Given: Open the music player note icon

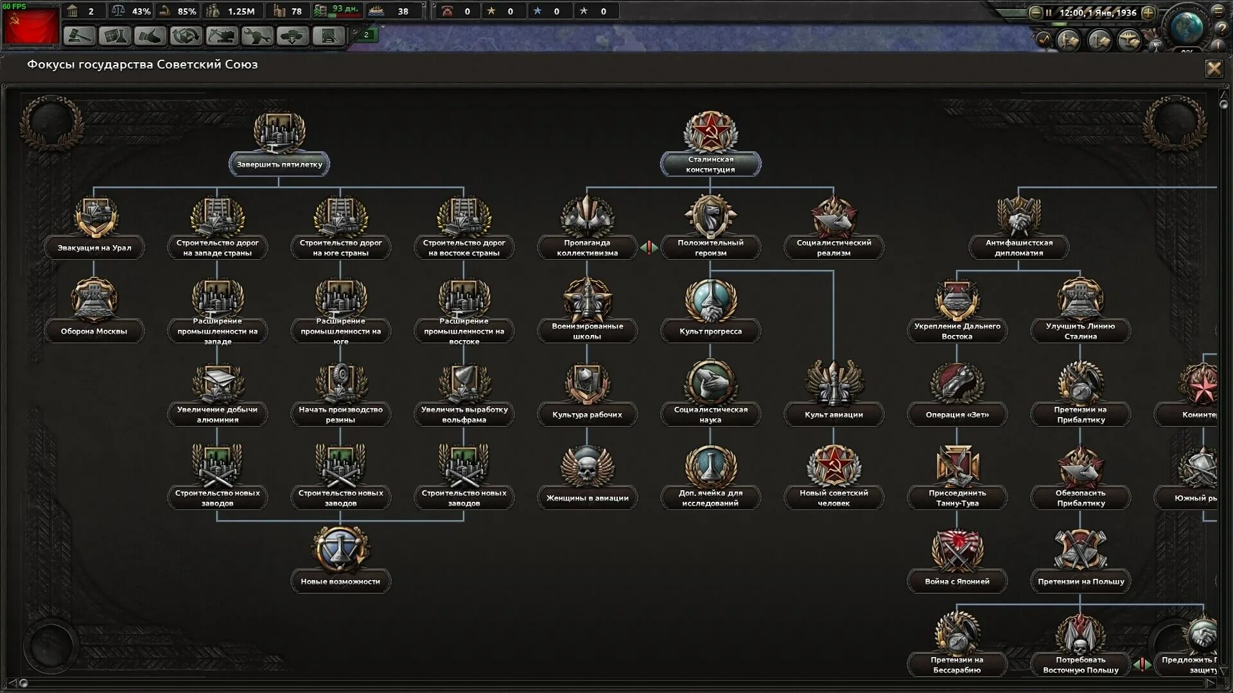Looking at the screenshot, I should click(1044, 40).
